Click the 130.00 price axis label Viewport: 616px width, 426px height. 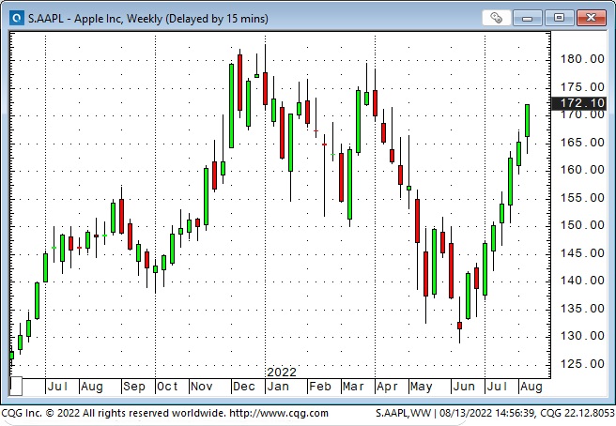582,336
